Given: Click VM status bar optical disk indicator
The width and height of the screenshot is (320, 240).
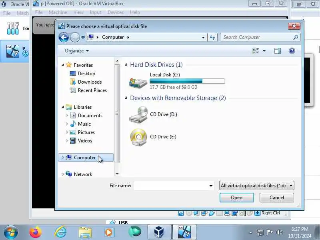Looking at the screenshot, I should [189, 213].
